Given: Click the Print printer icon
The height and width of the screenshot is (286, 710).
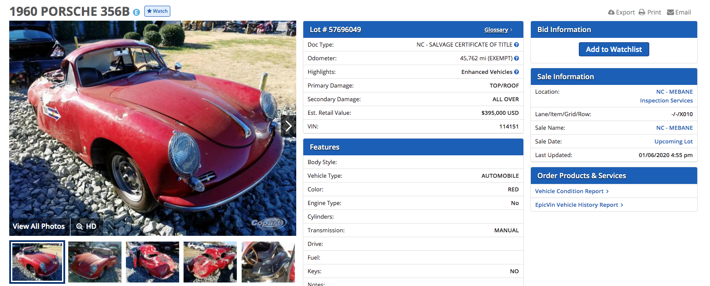Looking at the screenshot, I should click(642, 12).
